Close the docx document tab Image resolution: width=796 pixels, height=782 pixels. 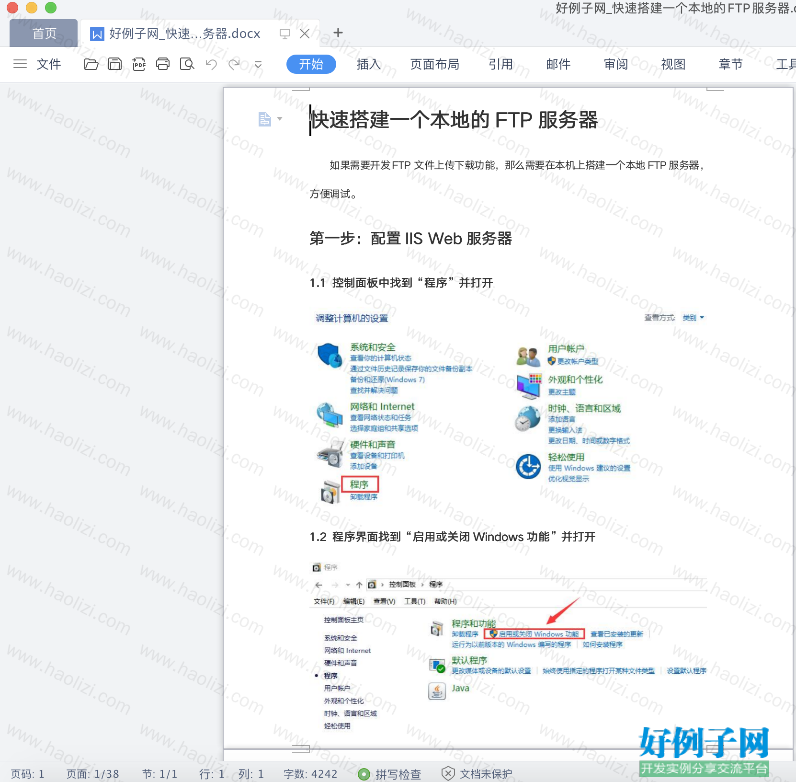[305, 34]
